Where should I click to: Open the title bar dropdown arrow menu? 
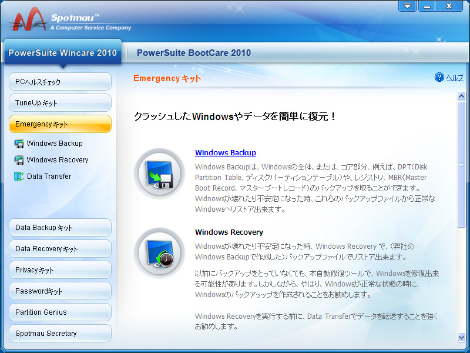(407, 6)
